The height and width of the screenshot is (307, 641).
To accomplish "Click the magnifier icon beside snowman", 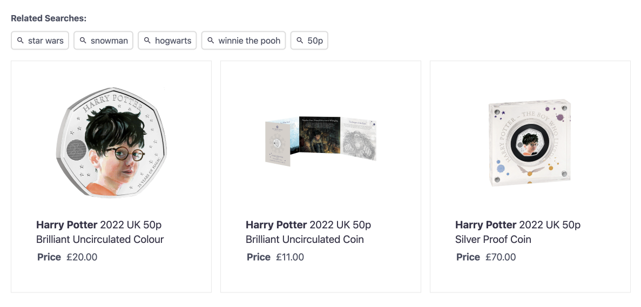I will [83, 40].
